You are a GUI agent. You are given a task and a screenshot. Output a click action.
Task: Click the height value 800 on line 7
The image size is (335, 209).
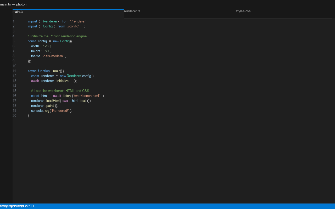48,51
